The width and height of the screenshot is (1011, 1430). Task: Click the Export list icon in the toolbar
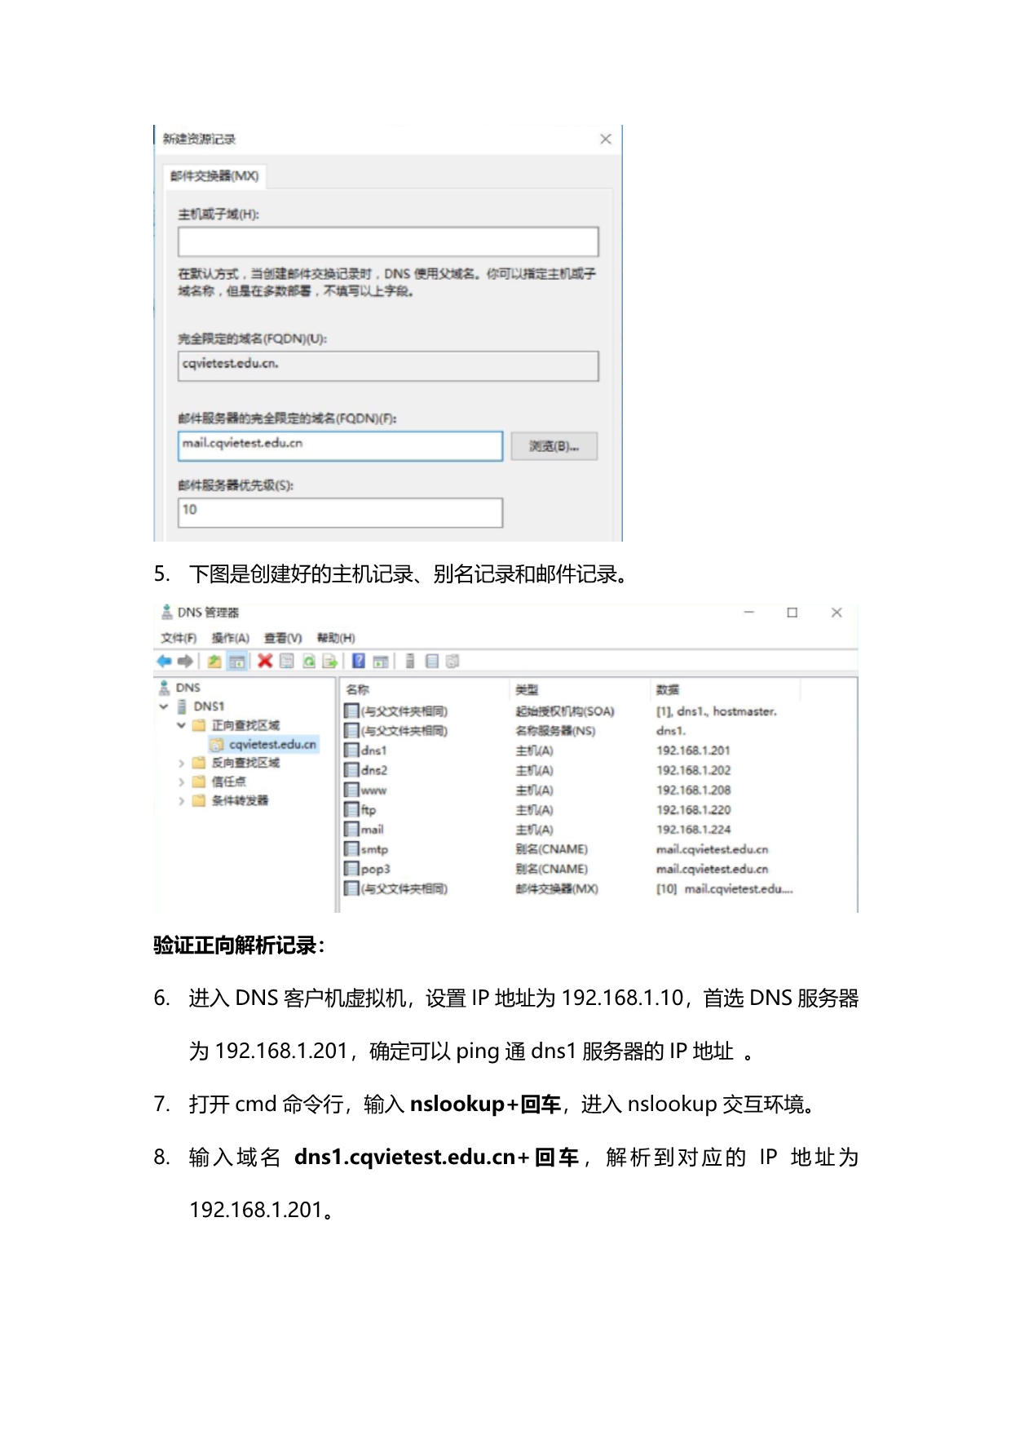[329, 661]
